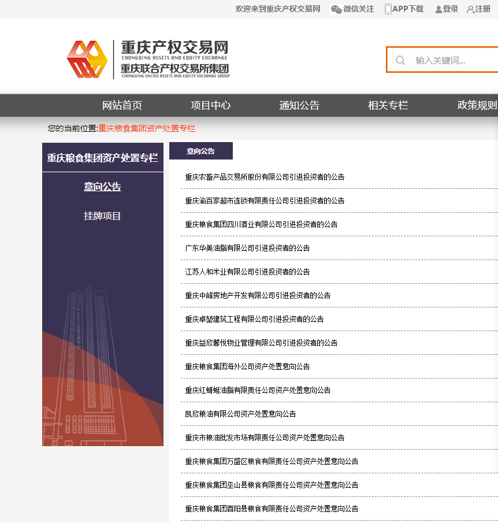Open 重庆中峰房地产开发 announcement
Image resolution: width=498 pixels, height=523 pixels.
(258, 295)
